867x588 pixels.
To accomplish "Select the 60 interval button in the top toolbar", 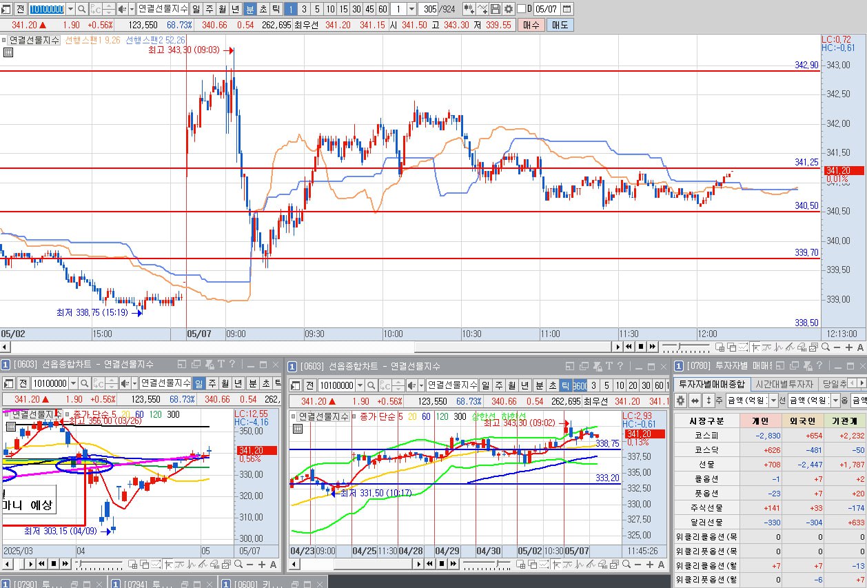I will 382,9.
